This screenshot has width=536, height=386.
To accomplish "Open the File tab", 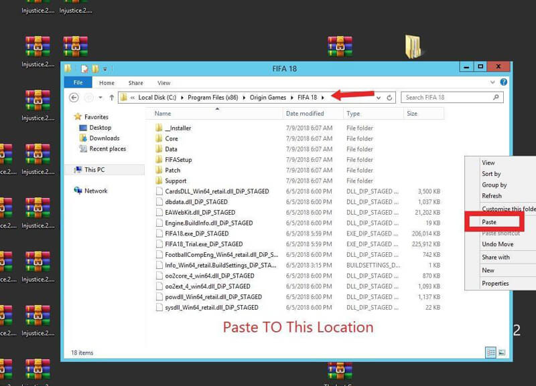I will coord(78,82).
